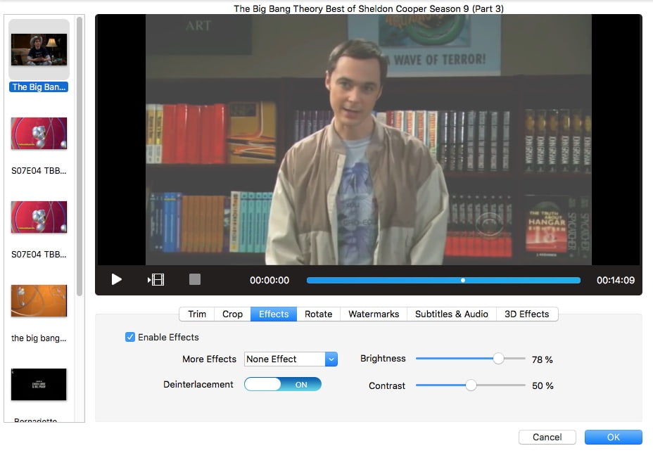Viewport: 653px width, 453px height.
Task: Switch to the Rotate tab
Action: pos(319,314)
